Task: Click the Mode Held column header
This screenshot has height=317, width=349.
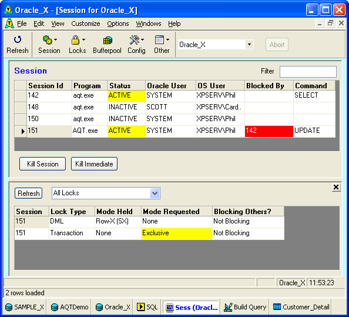Action: (x=118, y=211)
